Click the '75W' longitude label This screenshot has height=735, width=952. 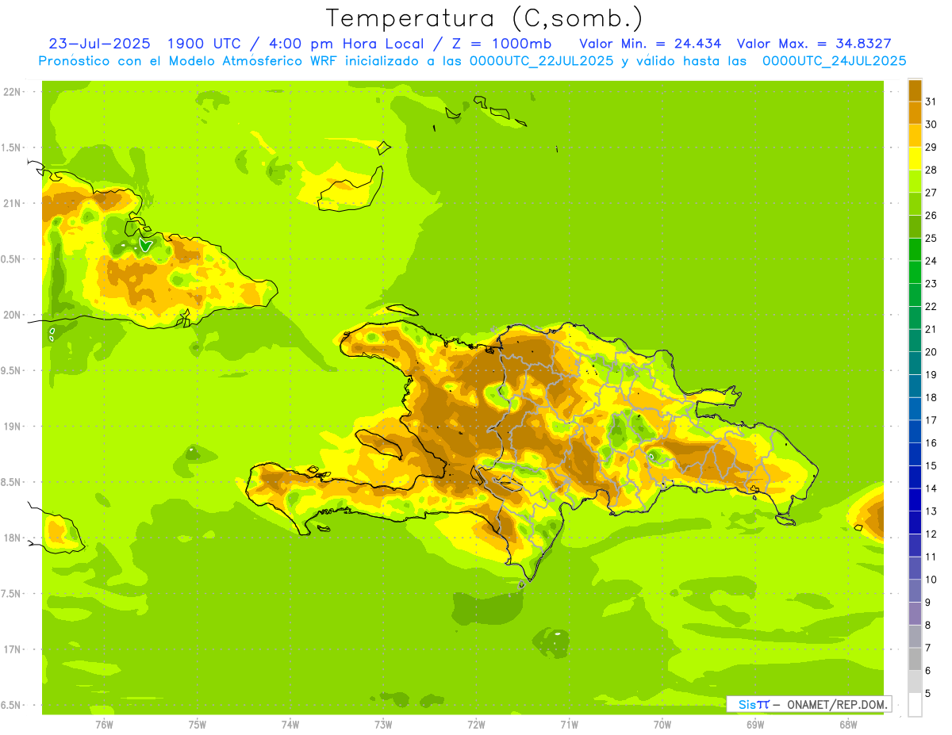198,725
